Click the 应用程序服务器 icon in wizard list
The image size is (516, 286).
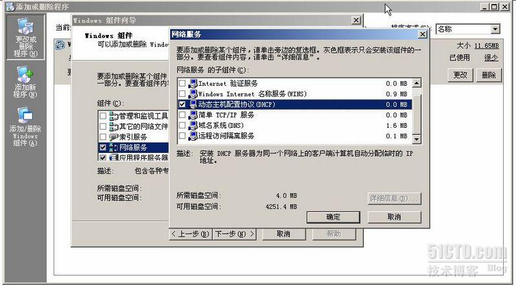(114, 158)
